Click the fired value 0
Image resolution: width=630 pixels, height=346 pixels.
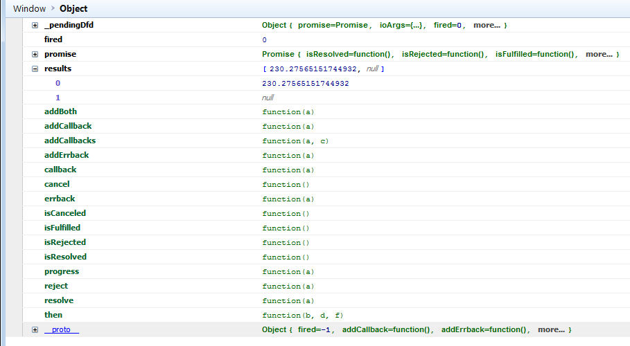pyautogui.click(x=264, y=39)
